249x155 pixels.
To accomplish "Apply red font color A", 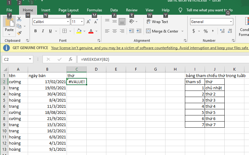I will [x=91, y=31].
